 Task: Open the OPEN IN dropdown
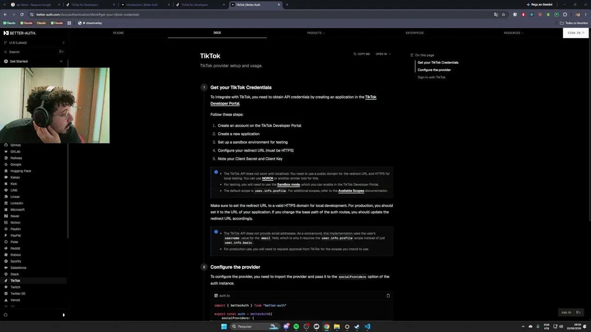click(x=383, y=54)
